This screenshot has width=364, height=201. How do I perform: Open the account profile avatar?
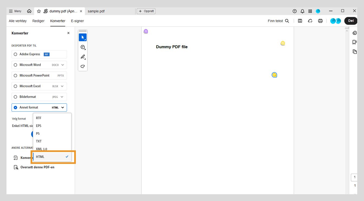pos(318,11)
